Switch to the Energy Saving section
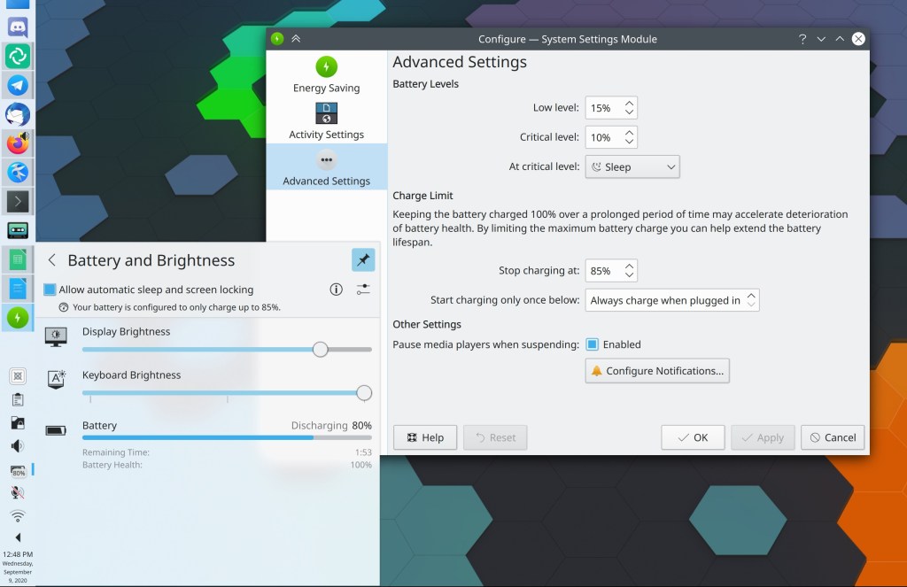This screenshot has height=587, width=907. (326, 74)
